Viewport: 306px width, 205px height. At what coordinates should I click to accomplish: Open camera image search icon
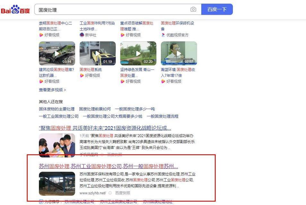(x=193, y=9)
